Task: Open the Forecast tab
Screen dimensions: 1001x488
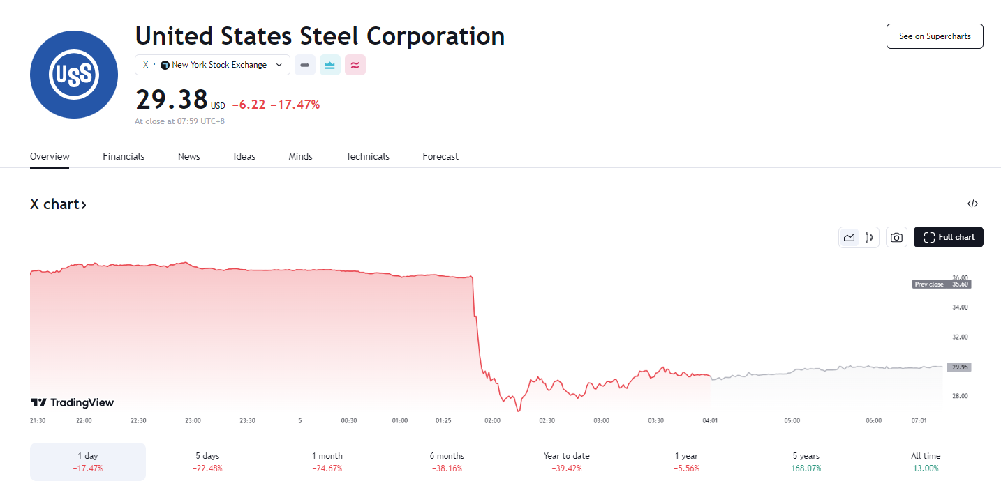Action: [x=440, y=156]
